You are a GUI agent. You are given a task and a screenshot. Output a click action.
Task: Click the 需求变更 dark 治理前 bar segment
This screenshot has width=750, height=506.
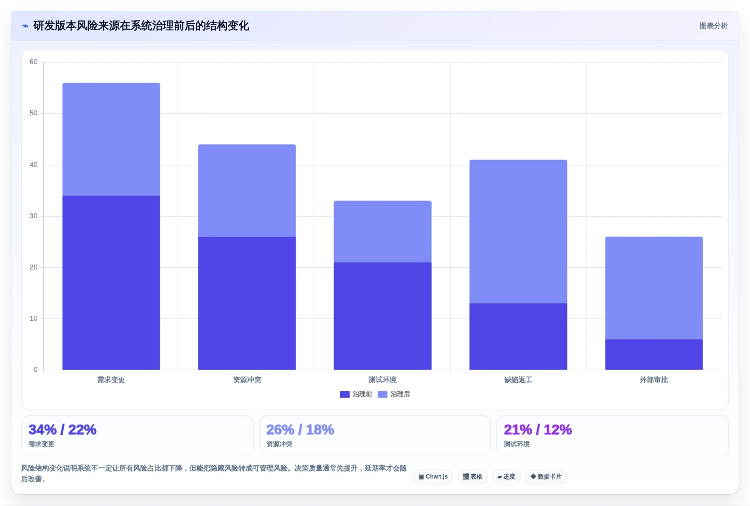(111, 282)
